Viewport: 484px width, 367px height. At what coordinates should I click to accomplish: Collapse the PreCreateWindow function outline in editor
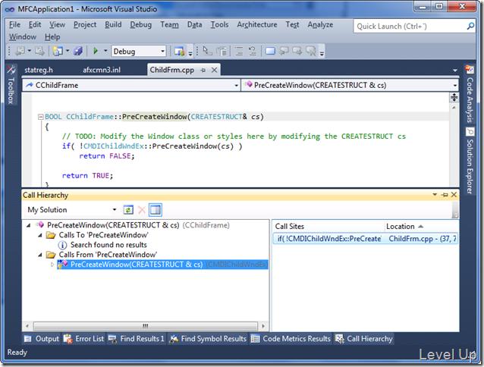coord(40,117)
